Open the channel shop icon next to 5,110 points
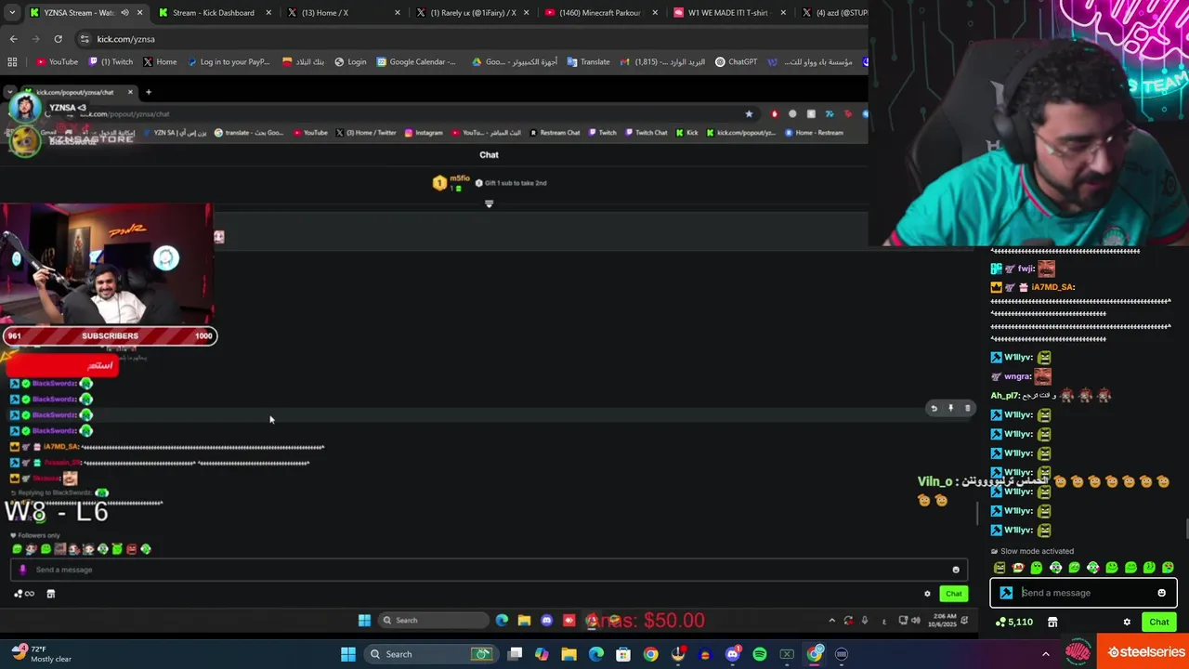The width and height of the screenshot is (1189, 669). pos(1052,622)
